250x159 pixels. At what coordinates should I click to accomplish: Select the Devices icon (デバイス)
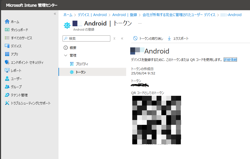[x=7, y=46]
